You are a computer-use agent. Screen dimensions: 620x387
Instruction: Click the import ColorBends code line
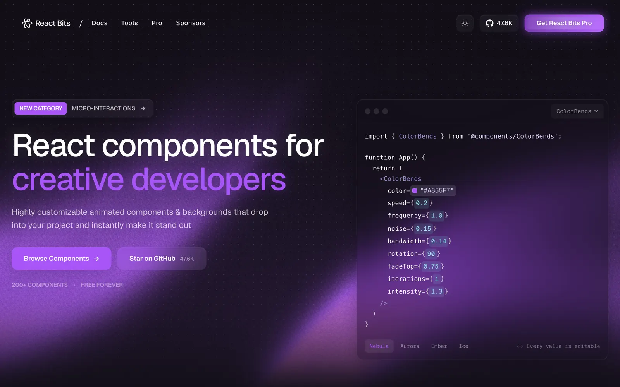463,136
